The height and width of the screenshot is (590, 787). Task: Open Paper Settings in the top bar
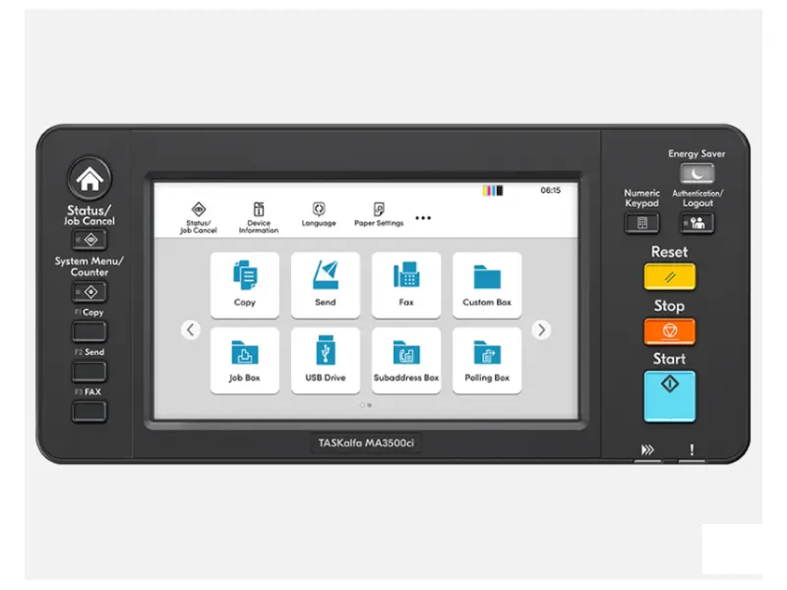point(379,214)
